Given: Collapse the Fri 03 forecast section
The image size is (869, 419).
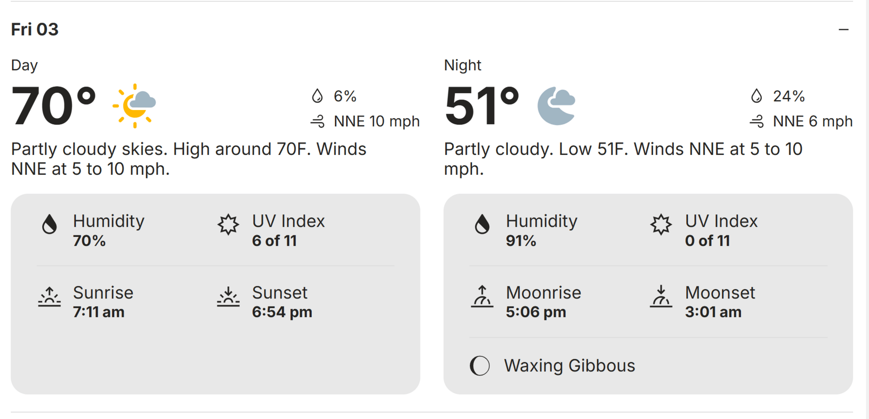Looking at the screenshot, I should (843, 30).
